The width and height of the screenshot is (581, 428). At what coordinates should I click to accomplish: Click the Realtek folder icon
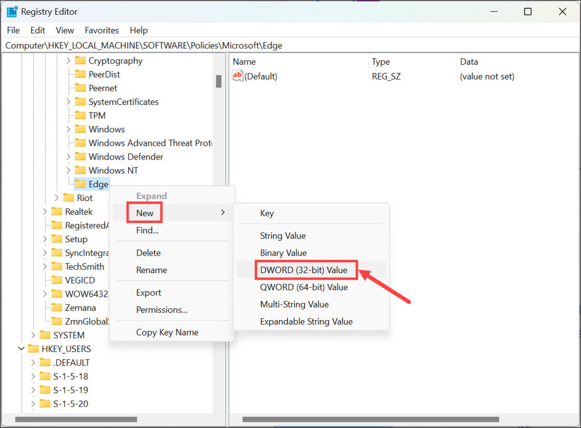pyautogui.click(x=57, y=211)
